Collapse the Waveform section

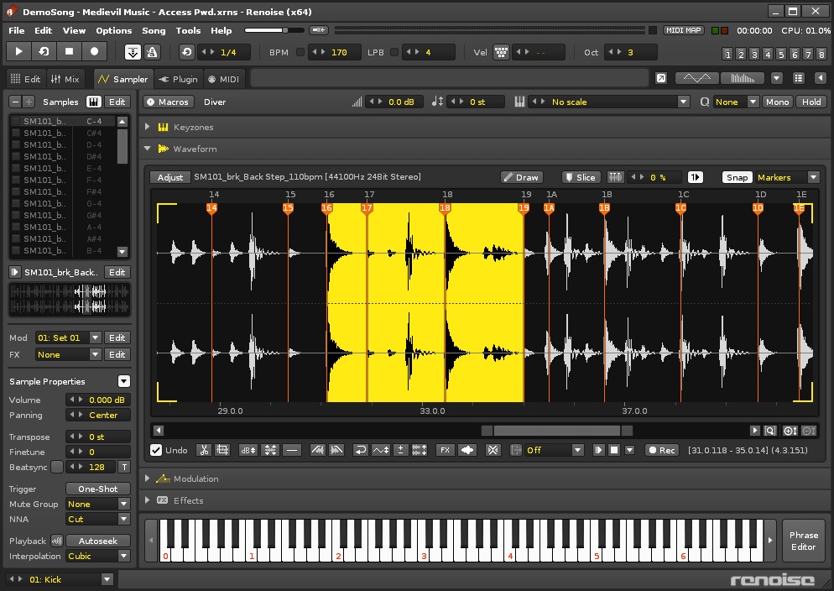pos(148,149)
